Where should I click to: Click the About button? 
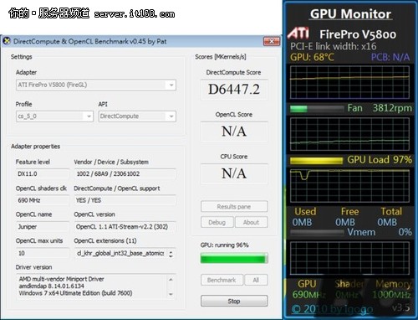251,222
